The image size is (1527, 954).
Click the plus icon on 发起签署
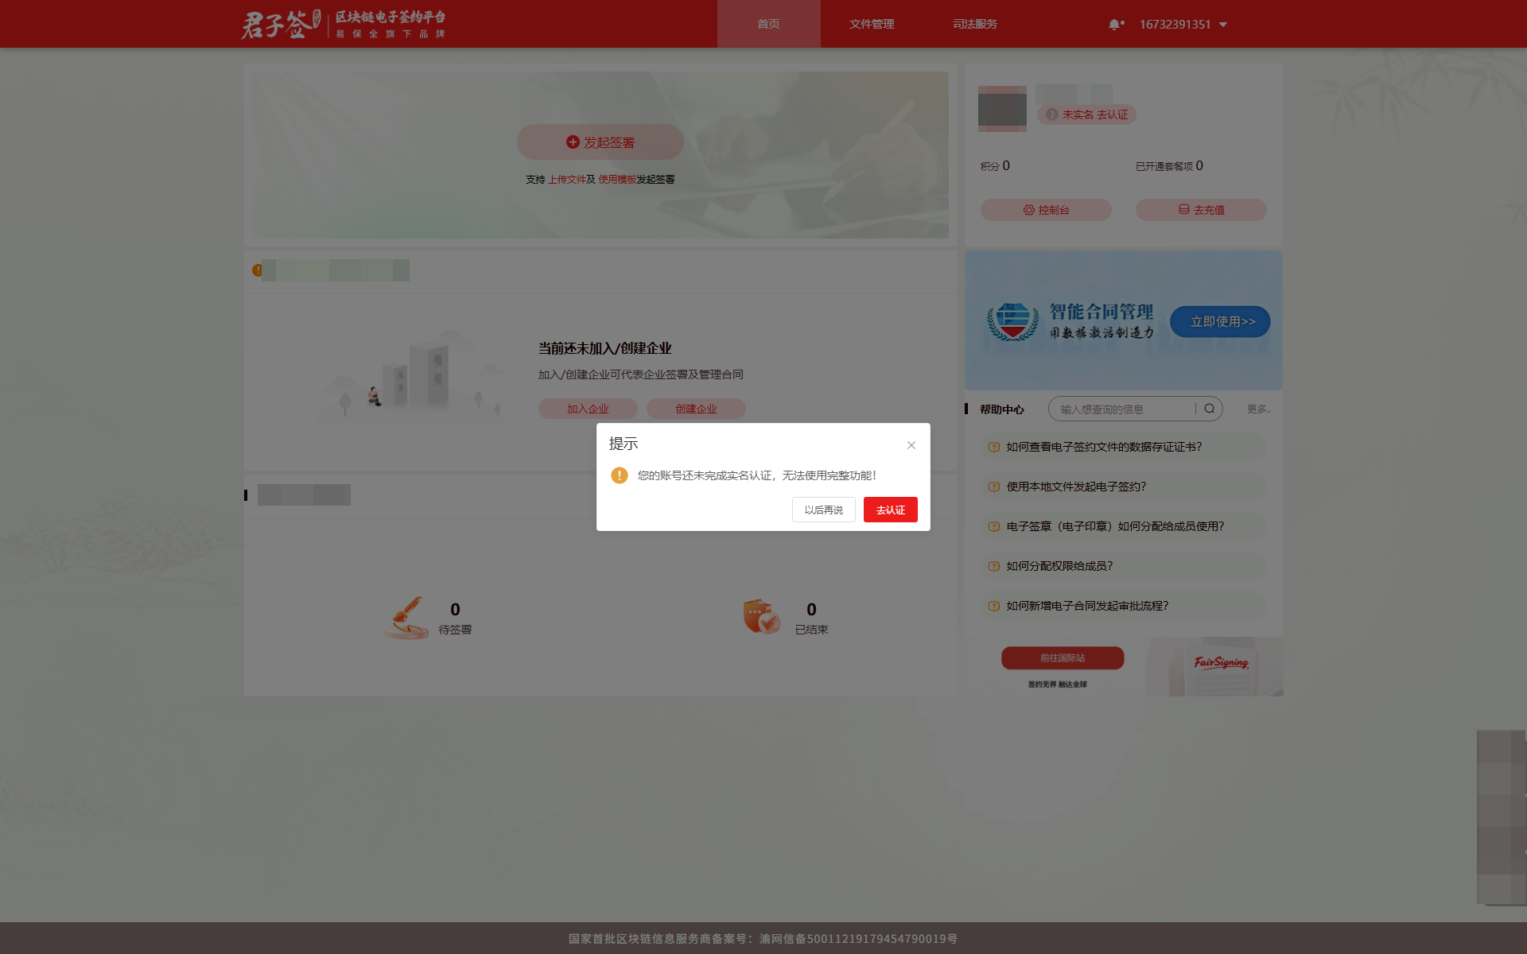[x=572, y=142]
